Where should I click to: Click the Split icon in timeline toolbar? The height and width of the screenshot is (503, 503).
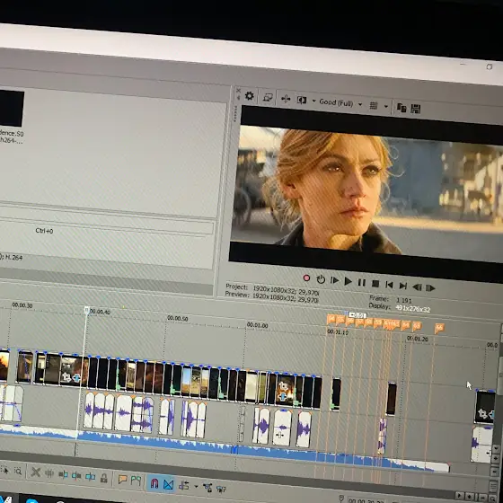coord(90,477)
